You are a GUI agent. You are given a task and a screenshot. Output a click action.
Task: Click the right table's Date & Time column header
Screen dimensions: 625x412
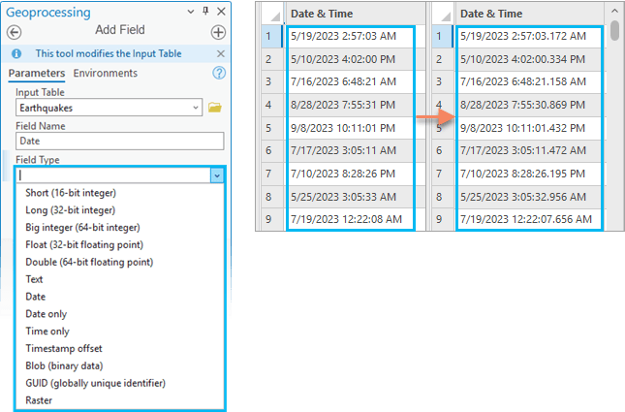[529, 14]
